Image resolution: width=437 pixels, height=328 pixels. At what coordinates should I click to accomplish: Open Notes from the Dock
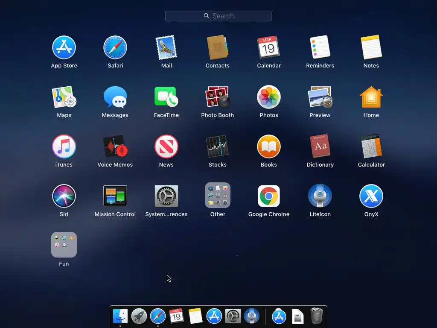pyautogui.click(x=195, y=316)
